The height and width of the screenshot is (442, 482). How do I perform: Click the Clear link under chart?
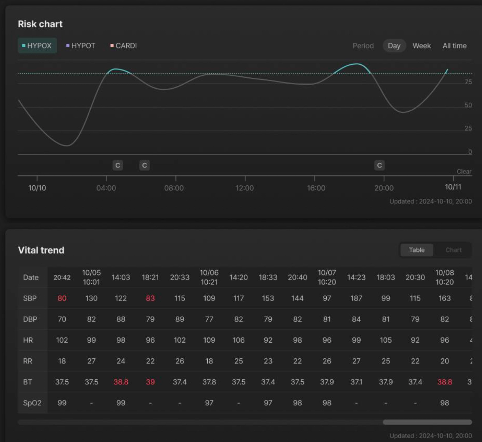pyautogui.click(x=464, y=171)
